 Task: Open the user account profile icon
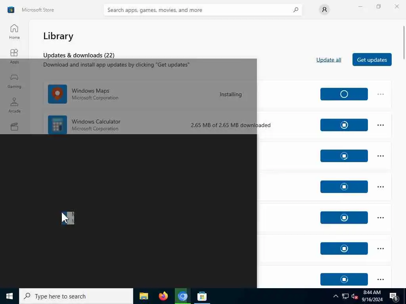pos(324,10)
